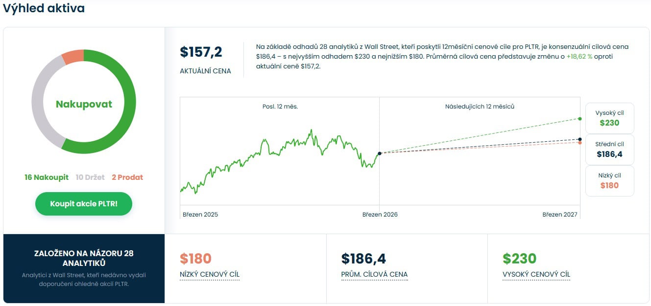Click the Posl. 12 měs. chart section label
Viewport: 651px width, 306px height.
[280, 107]
